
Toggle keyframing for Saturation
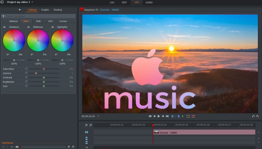point(26,69)
